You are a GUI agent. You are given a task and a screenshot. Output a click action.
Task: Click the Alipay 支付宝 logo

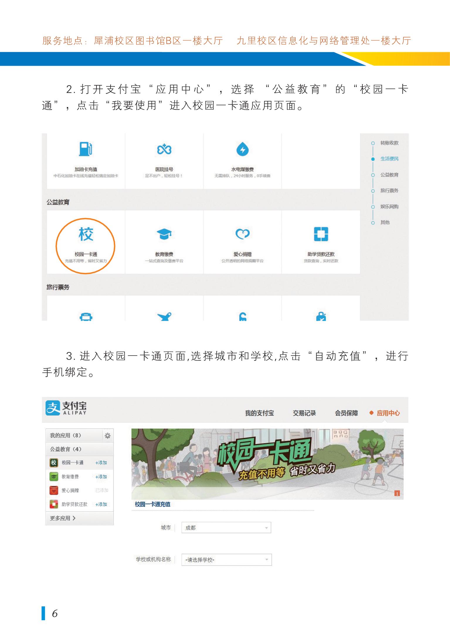click(x=66, y=408)
